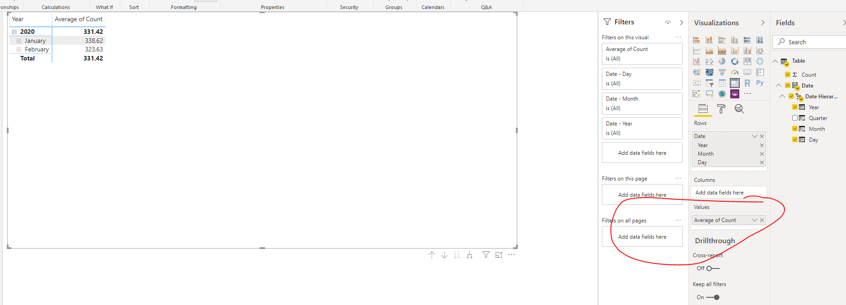Turn on the Cross-report toggle
The width and height of the screenshot is (846, 305).
713,268
